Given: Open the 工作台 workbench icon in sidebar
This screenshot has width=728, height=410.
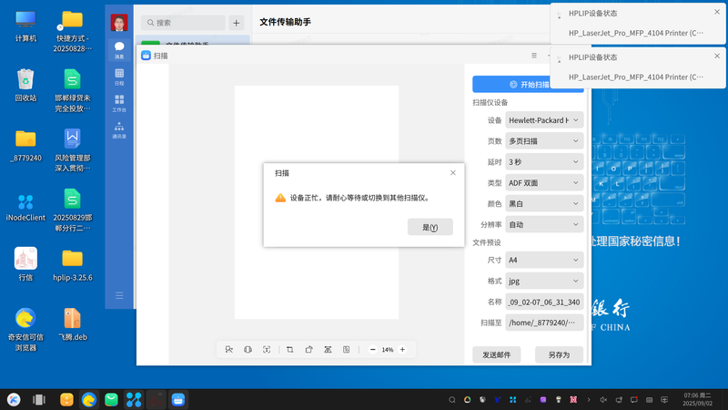Looking at the screenshot, I should (119, 103).
